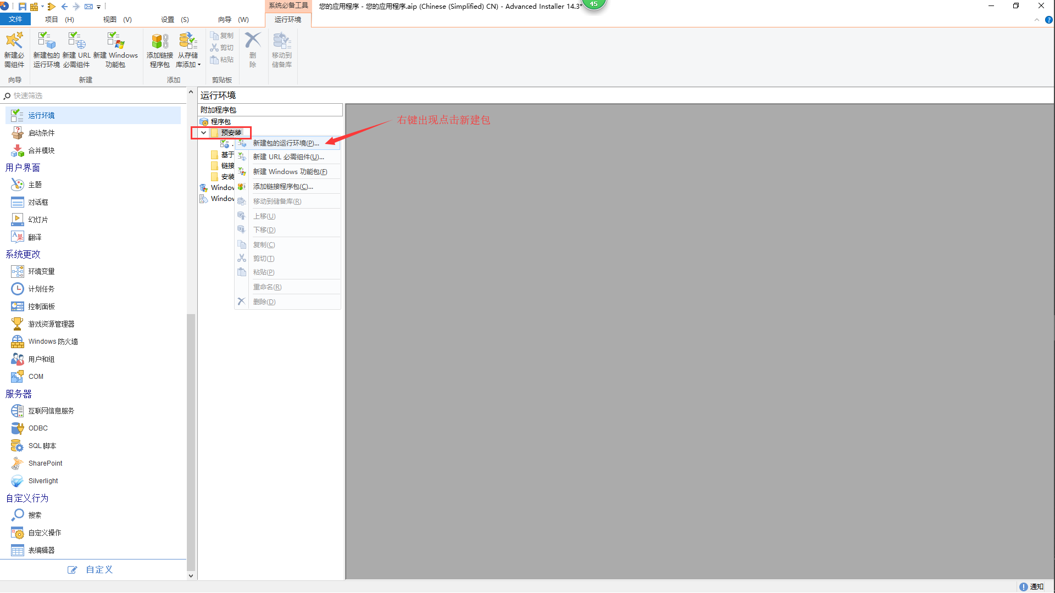The image size is (1055, 593).
Task: Open the 向导 (W) ribbon tab
Action: (233, 19)
